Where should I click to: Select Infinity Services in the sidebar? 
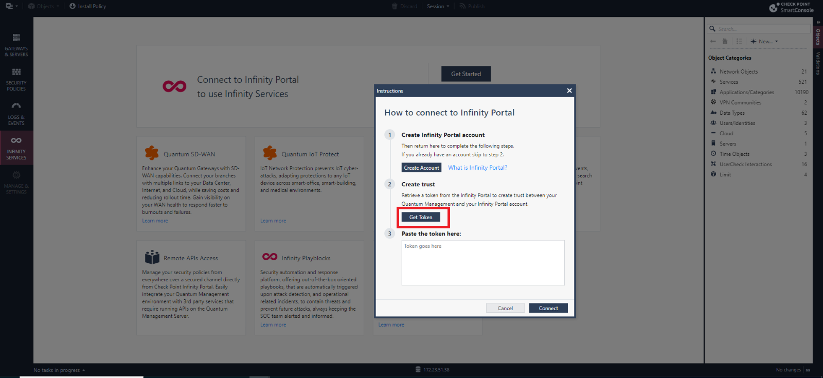pos(16,148)
